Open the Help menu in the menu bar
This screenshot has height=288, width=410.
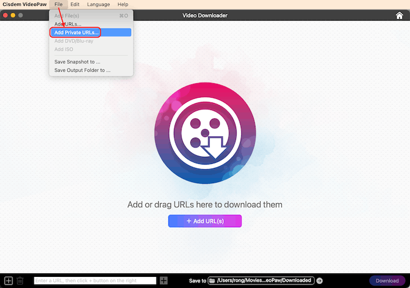click(122, 5)
